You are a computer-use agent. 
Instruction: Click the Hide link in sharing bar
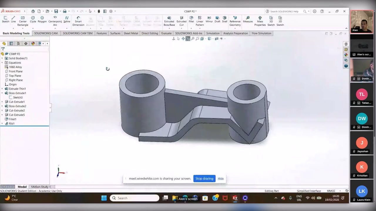tap(221, 178)
